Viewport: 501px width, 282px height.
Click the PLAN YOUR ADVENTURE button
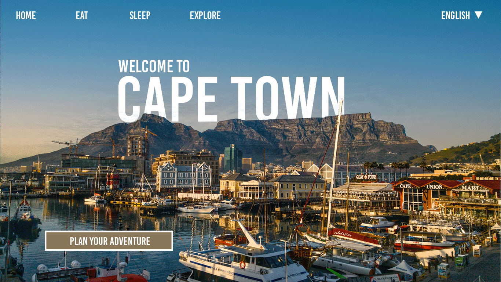pos(109,241)
